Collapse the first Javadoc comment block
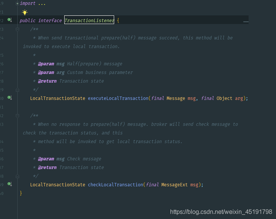The width and height of the screenshot is (276, 219). pyautogui.click(x=17, y=29)
